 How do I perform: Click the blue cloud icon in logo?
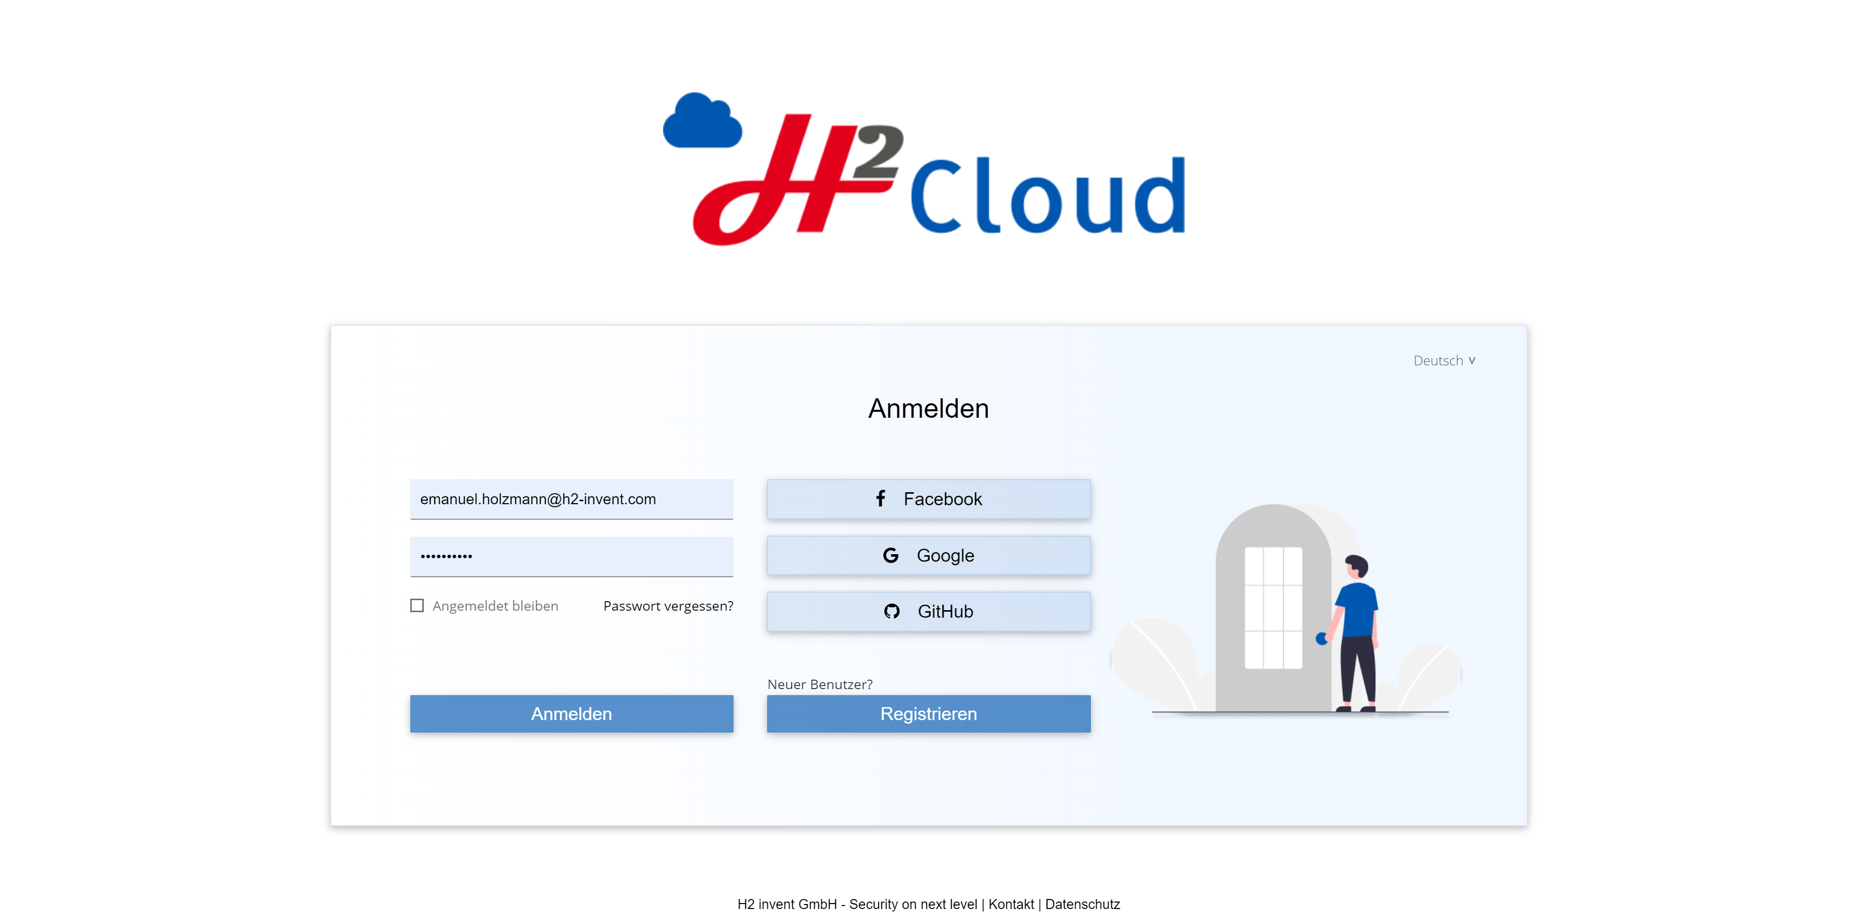[x=702, y=122]
